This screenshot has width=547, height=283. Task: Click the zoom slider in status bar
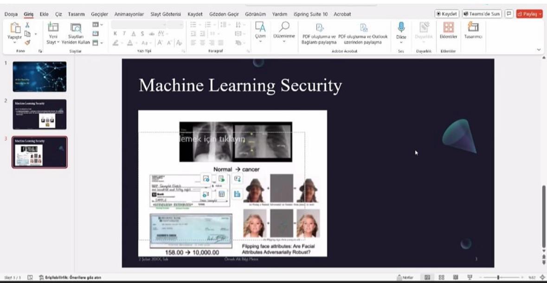tap(498, 277)
